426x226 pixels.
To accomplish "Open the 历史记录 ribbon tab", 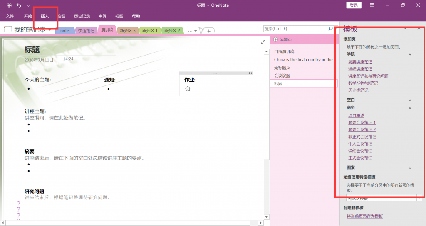I will pyautogui.click(x=82, y=16).
